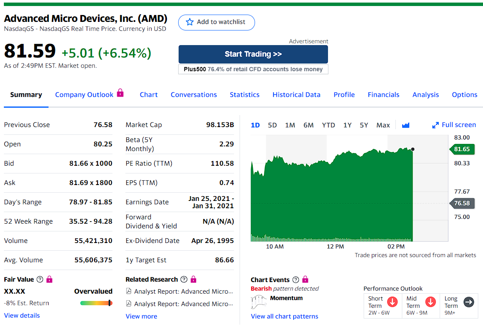Select the 5Y chart range
483x325 pixels.
(x=364, y=125)
